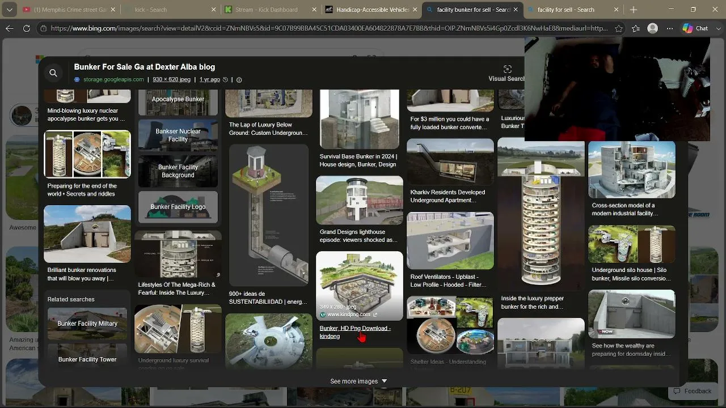This screenshot has height=408, width=726.
Task: Close the facility bunker for sell tab
Action: click(x=516, y=10)
